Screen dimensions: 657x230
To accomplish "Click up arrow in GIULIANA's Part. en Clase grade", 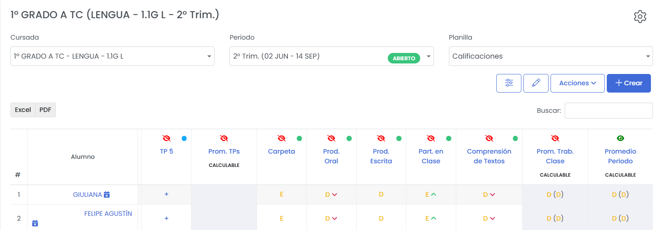I will point(434,194).
